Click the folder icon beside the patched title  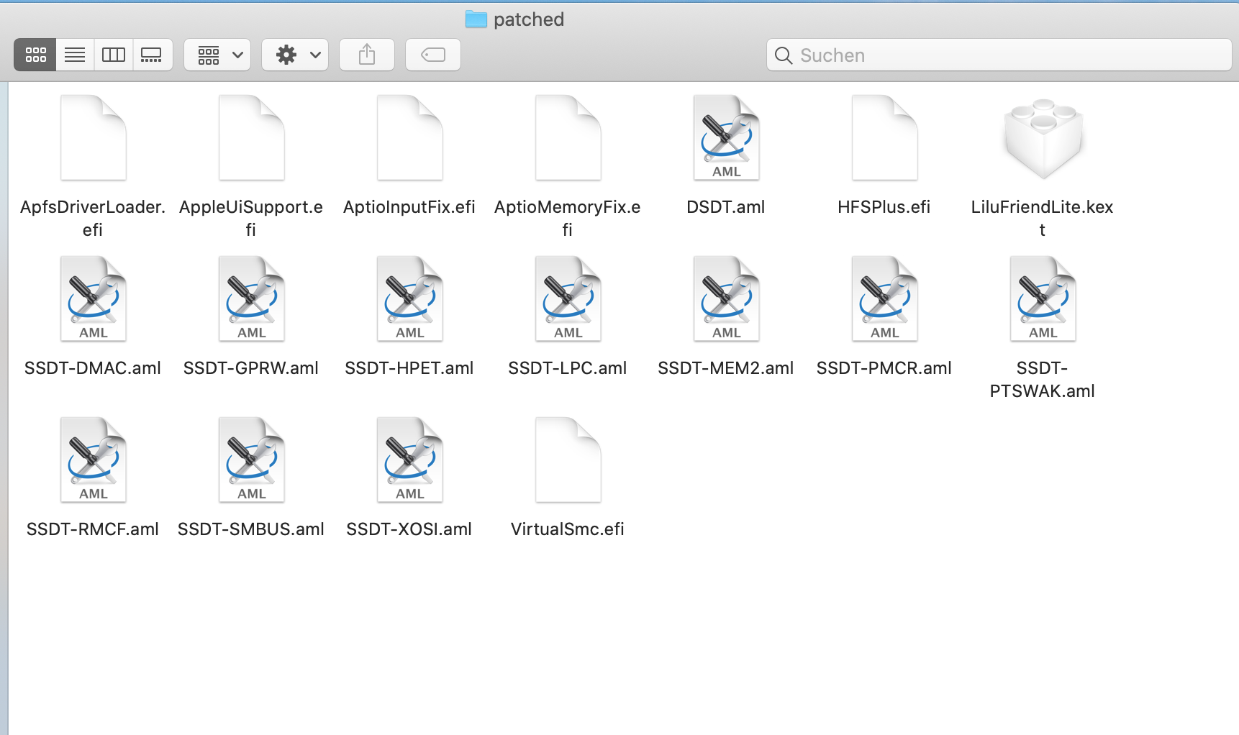476,19
